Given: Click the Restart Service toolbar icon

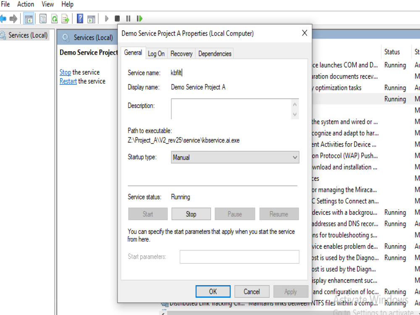Looking at the screenshot, I should pos(139,18).
